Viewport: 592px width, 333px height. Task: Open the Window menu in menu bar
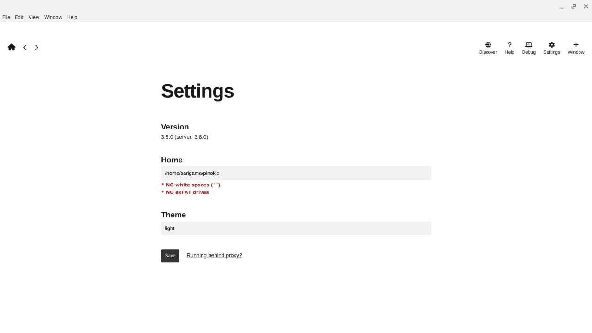pyautogui.click(x=53, y=17)
